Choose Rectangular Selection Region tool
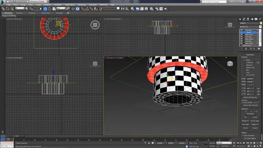 coord(36,9)
